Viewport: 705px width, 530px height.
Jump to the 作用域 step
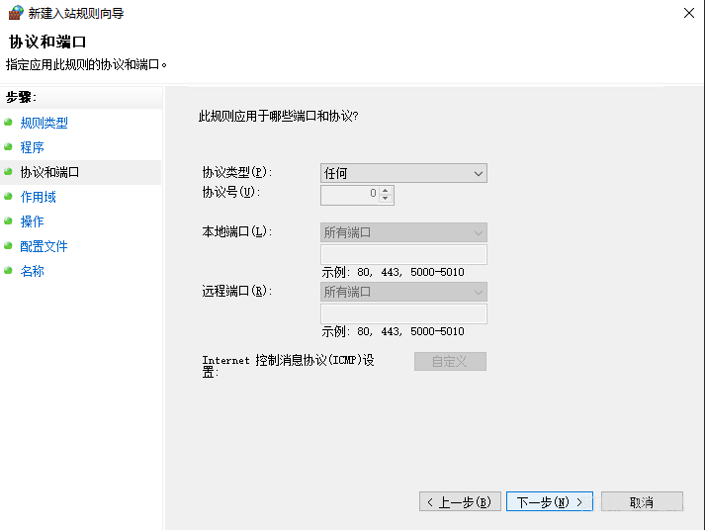(x=39, y=197)
